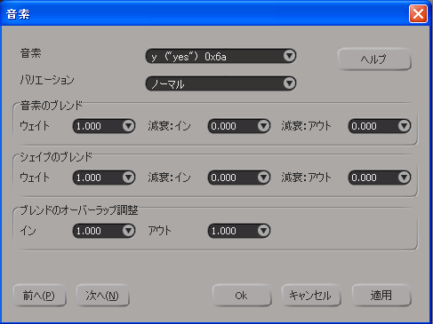The width and height of the screenshot is (433, 324).
Task: Expand 音素のブレンド 減衰:イン value arrow
Action: coord(263,126)
